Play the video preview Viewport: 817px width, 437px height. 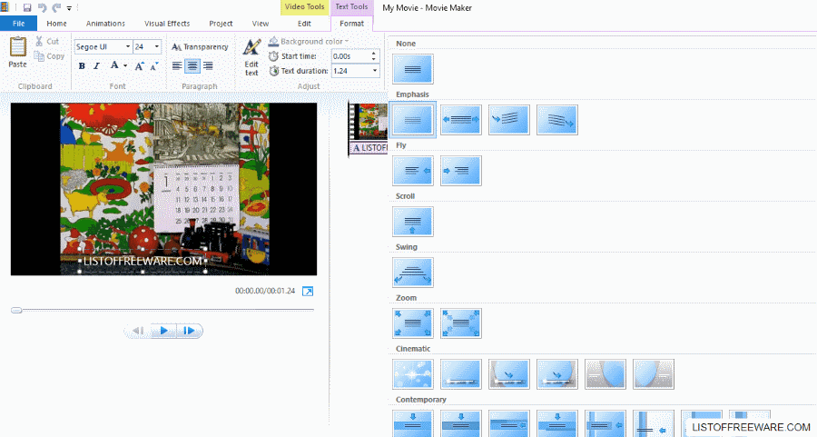click(x=163, y=331)
